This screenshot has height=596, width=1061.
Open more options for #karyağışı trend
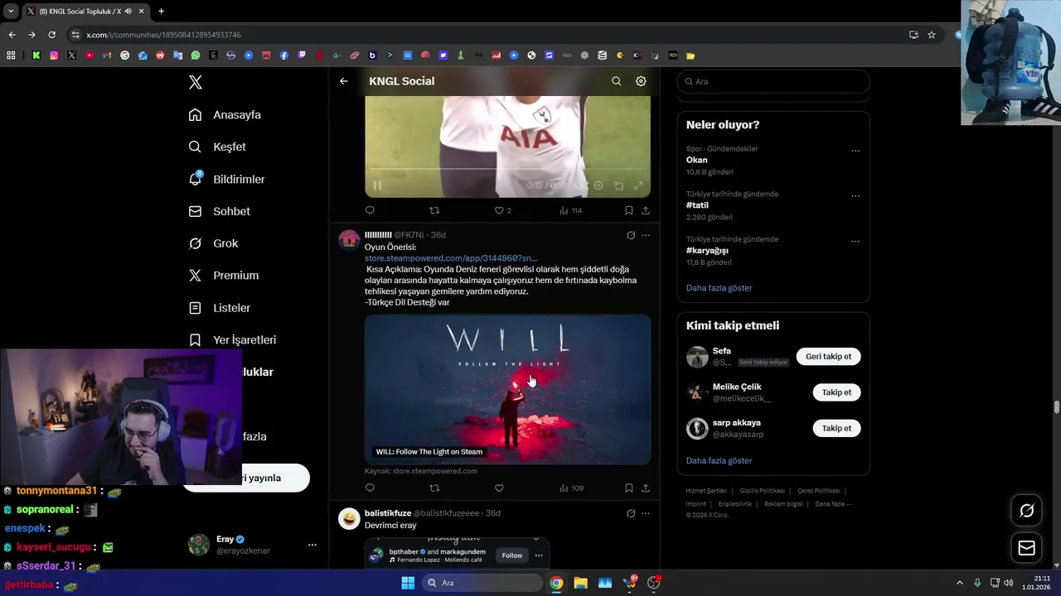(x=855, y=241)
